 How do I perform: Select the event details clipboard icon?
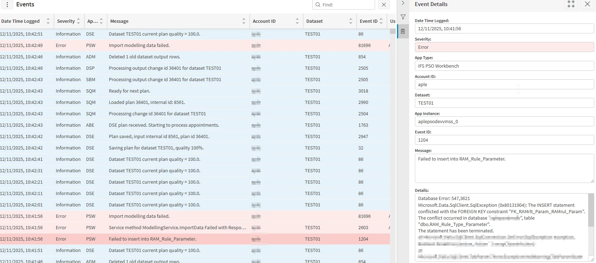coord(403,31)
